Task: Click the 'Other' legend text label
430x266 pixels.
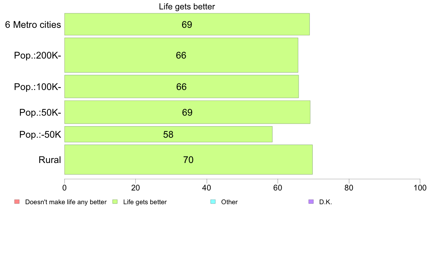Action: click(229, 202)
